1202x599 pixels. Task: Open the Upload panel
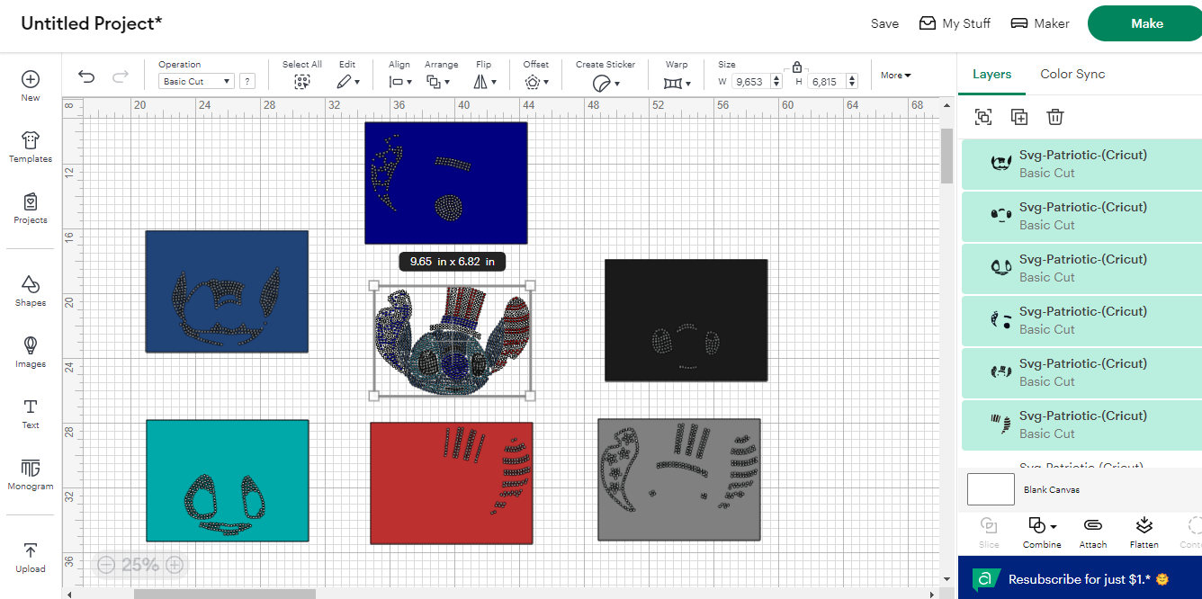tap(31, 558)
